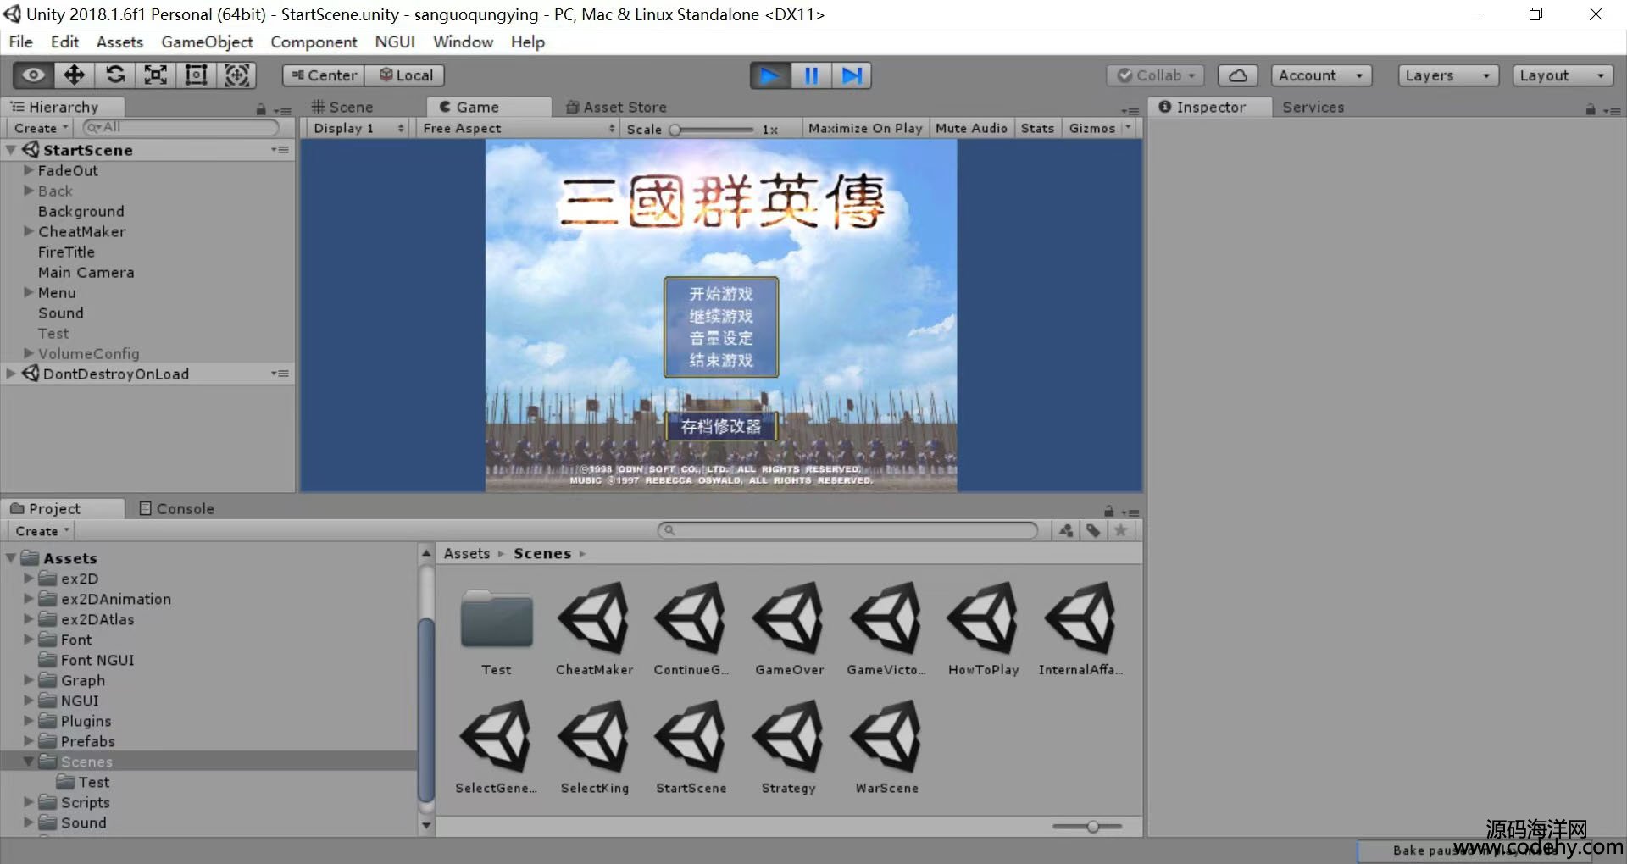Open the Cloud services icon
This screenshot has width=1627, height=864.
coord(1237,75)
